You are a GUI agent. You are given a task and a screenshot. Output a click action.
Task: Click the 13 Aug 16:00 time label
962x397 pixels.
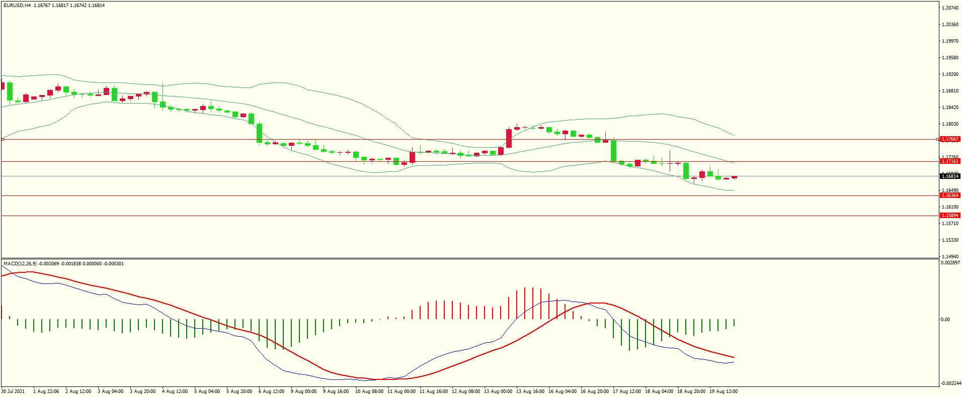coord(530,391)
